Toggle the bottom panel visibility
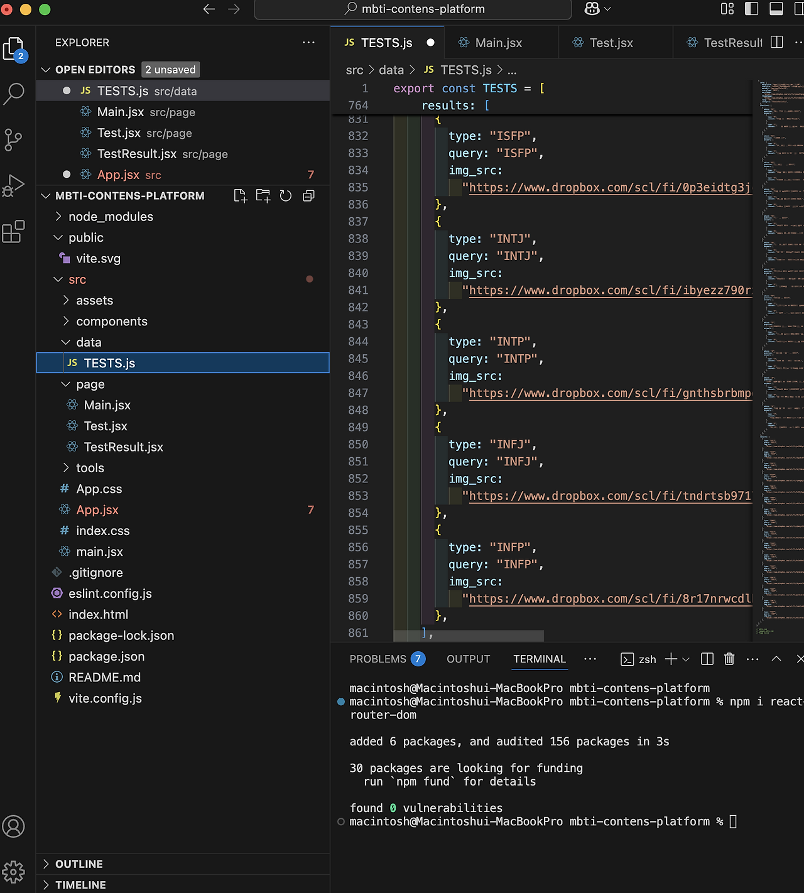The height and width of the screenshot is (893, 804). coord(776,9)
